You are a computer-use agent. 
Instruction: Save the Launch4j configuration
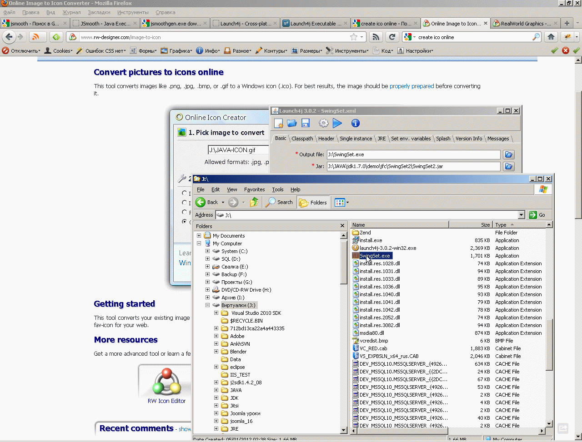click(306, 123)
